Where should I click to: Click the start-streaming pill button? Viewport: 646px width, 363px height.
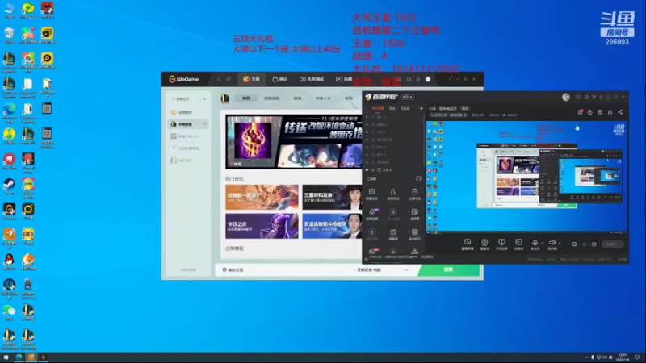click(612, 244)
